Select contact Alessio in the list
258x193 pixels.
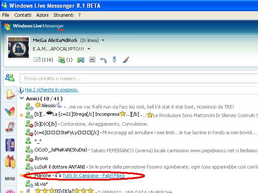tap(48, 106)
